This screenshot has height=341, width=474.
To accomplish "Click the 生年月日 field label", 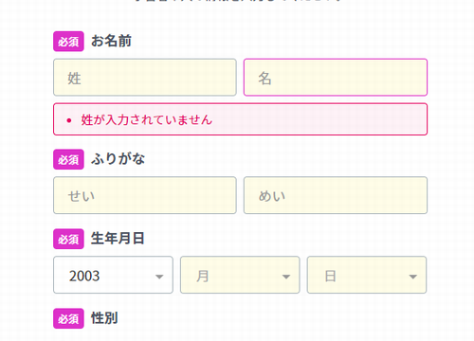I will pos(118,239).
